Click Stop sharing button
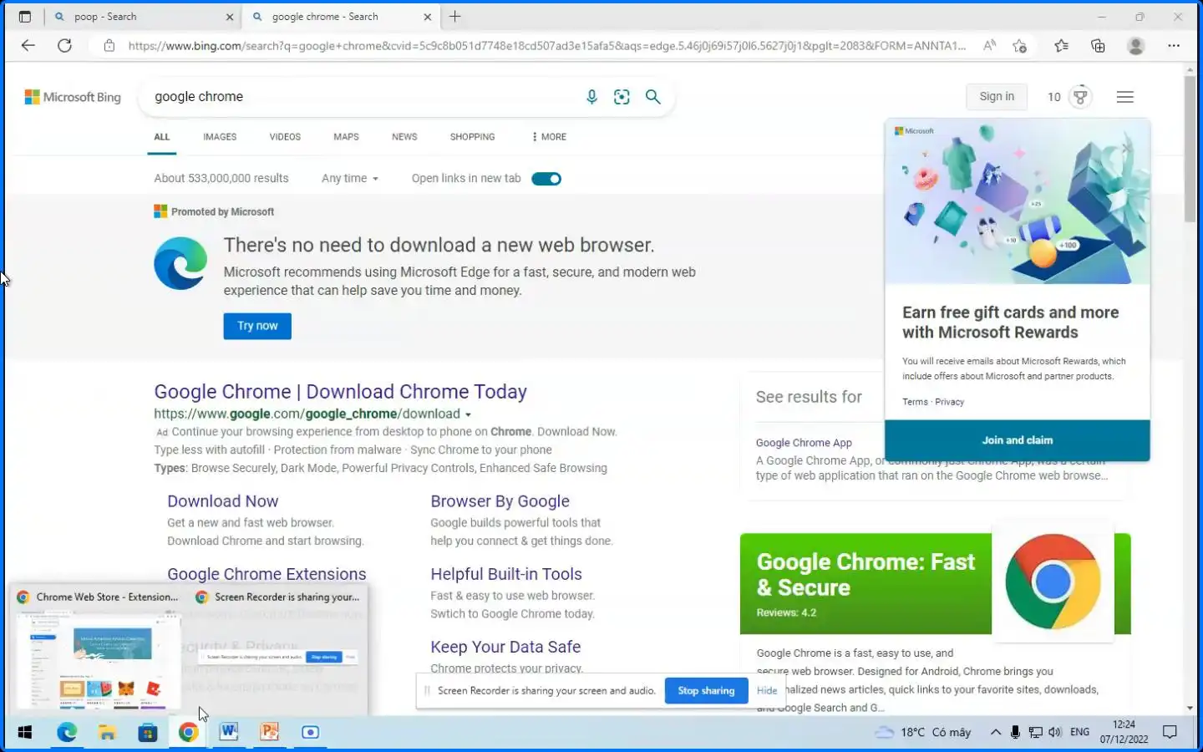This screenshot has height=752, width=1203. tap(706, 691)
